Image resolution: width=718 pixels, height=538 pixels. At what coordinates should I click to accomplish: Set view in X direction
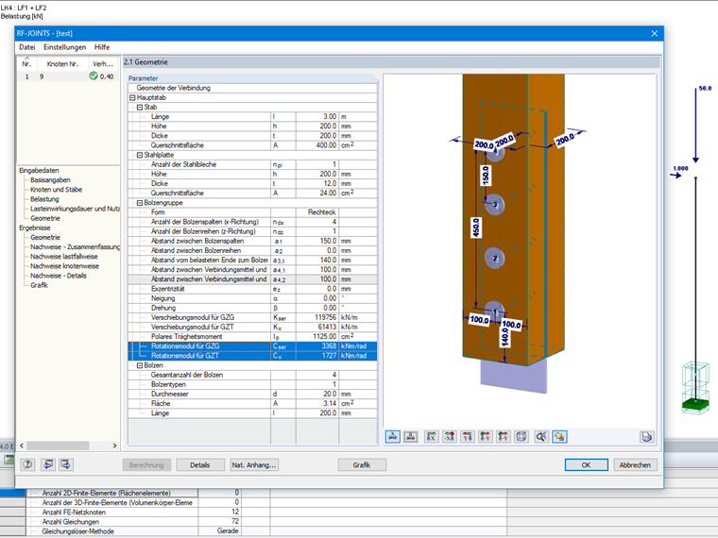click(x=431, y=436)
